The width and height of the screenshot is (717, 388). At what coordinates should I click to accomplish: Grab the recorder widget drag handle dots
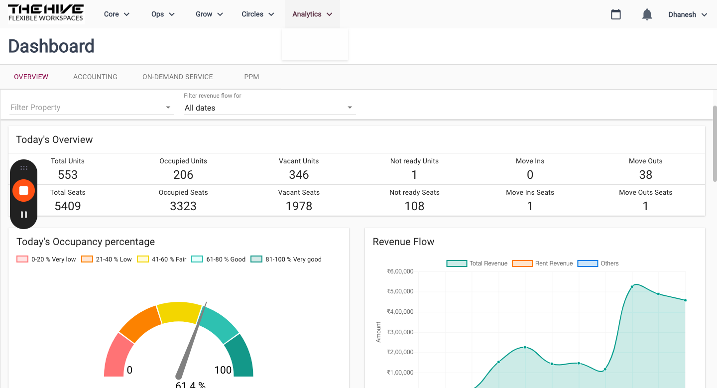click(x=23, y=168)
